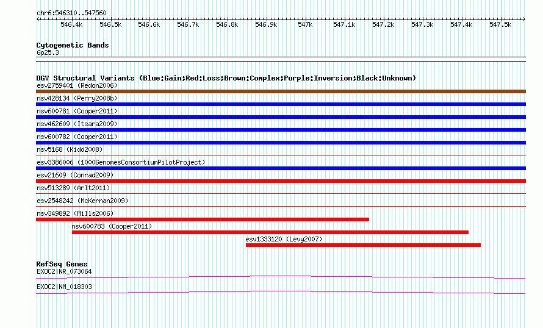Image resolution: width=543 pixels, height=328 pixels.
Task: Select the esv2548242 (McKernan2009) thin red line
Action: [x=281, y=207]
